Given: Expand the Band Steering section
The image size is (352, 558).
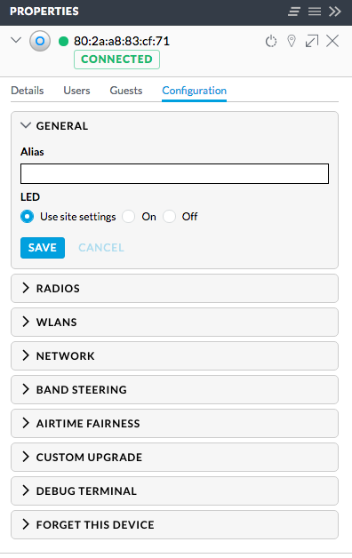Looking at the screenshot, I should (x=174, y=390).
